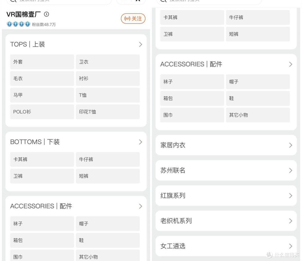Choose POLO衫 subcategory

click(x=42, y=112)
